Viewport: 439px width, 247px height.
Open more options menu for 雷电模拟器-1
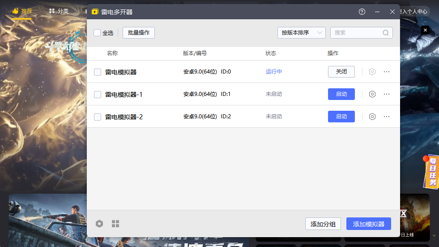point(387,94)
